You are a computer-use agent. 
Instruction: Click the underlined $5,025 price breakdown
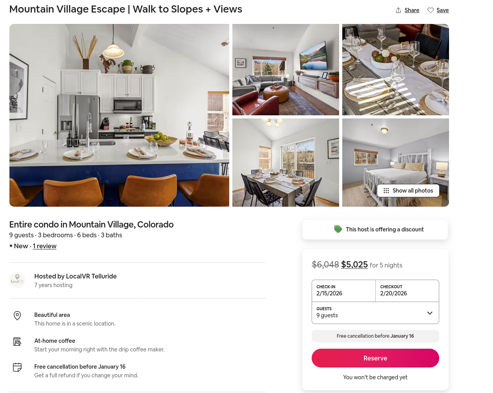(354, 265)
